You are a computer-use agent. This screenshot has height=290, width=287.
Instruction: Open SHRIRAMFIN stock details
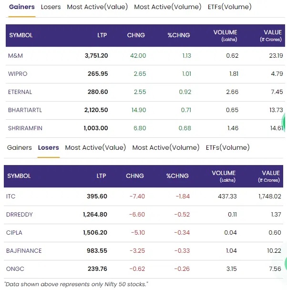pos(25,128)
